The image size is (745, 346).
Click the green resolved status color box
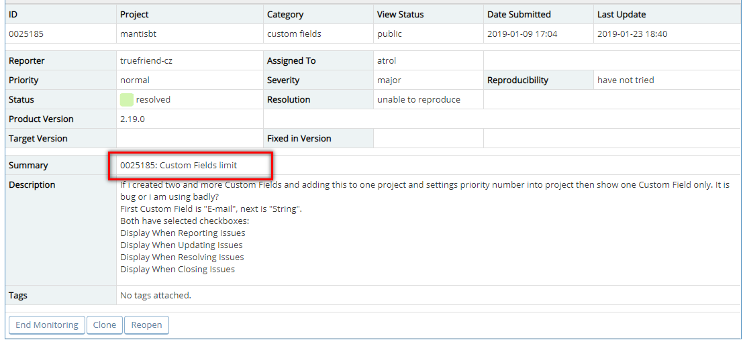[x=126, y=100]
